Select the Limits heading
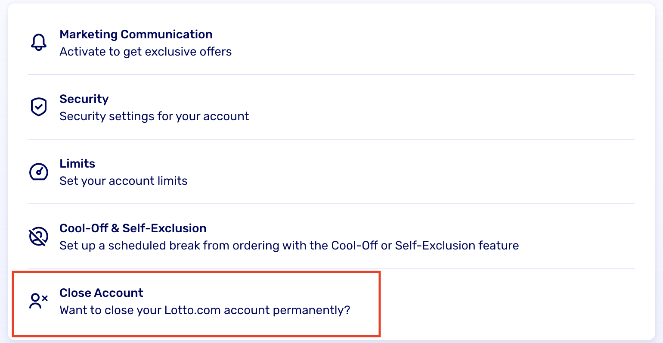This screenshot has height=343, width=663. tap(77, 164)
